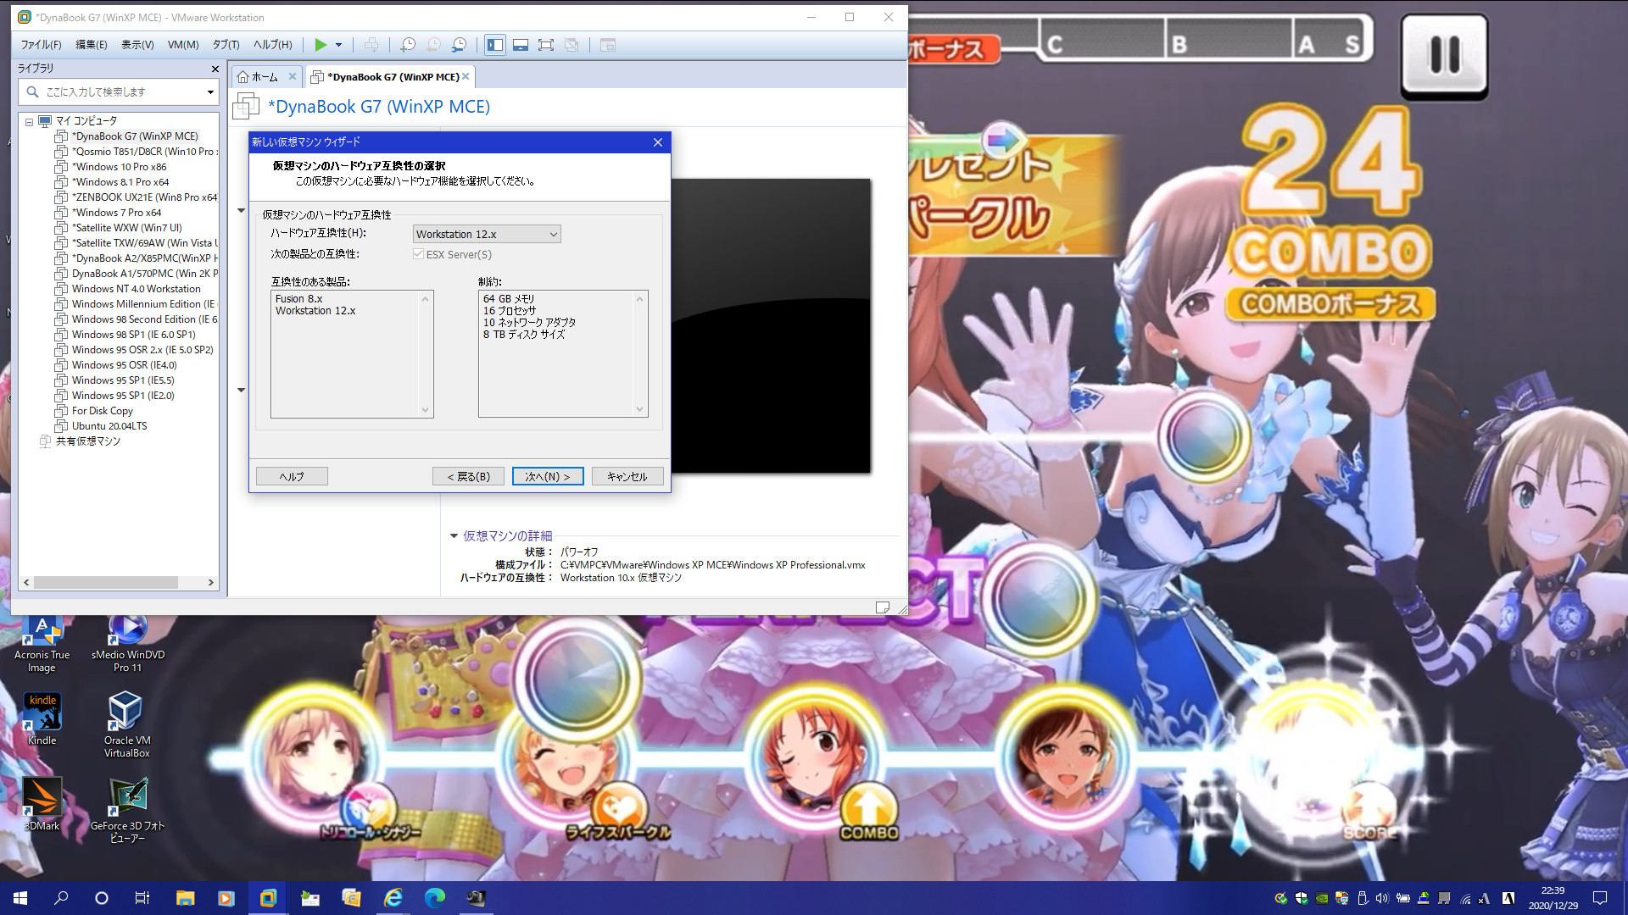Open Kindle desktop icon
This screenshot has width=1628, height=915.
coord(42,718)
